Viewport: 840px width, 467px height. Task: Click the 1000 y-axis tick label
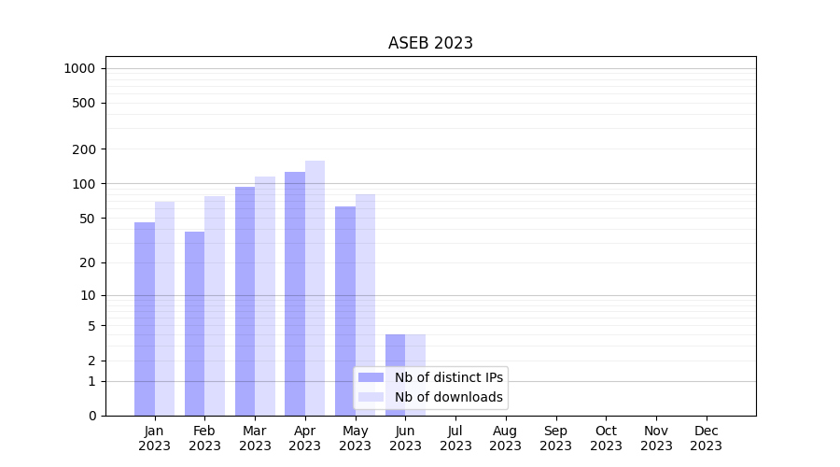pyautogui.click(x=79, y=68)
